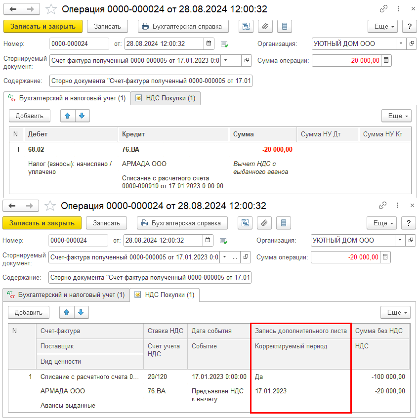
Task: Open Еще menu above upper table
Action: point(396,116)
